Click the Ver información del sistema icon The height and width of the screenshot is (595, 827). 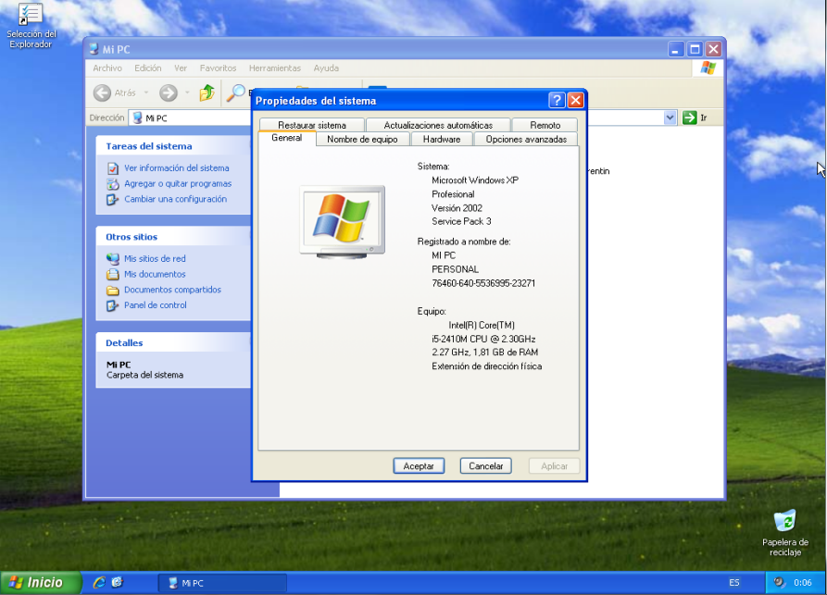(x=113, y=168)
